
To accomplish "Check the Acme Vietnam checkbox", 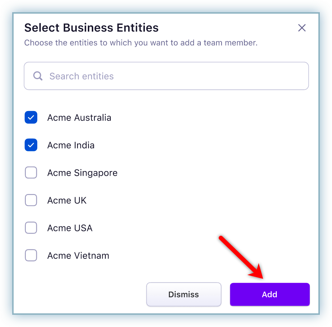I will tap(31, 255).
